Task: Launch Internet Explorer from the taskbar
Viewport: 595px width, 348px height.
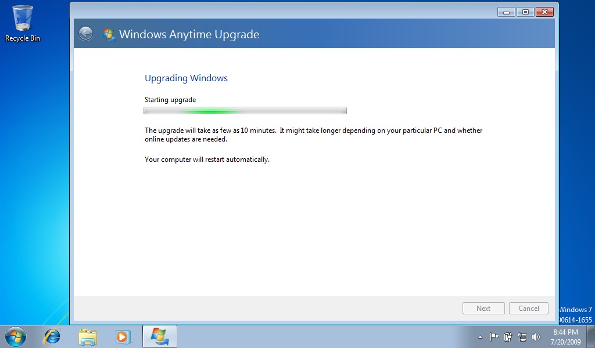Action: (52, 336)
